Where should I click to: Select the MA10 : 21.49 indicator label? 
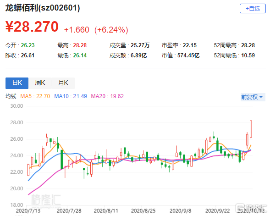(71, 96)
